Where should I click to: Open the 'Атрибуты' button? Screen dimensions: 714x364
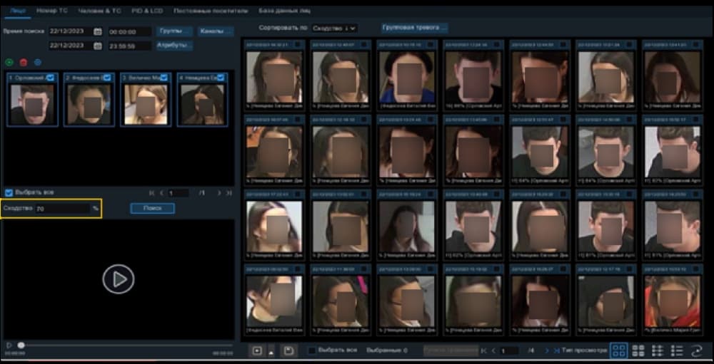(174, 46)
